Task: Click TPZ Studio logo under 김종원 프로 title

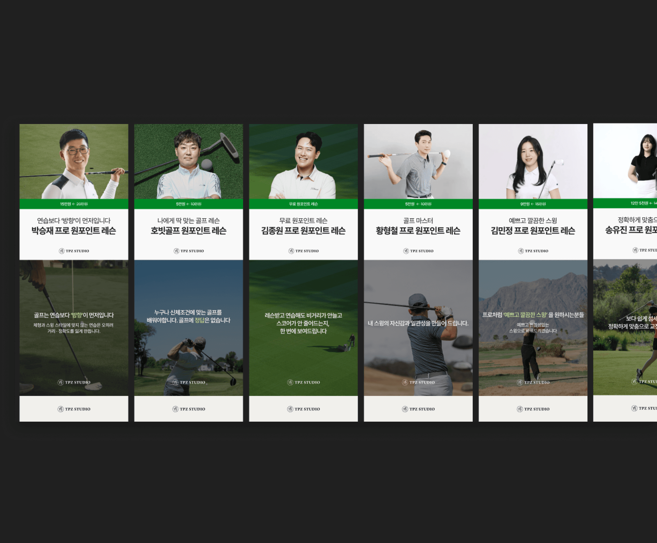Action: pyautogui.click(x=304, y=251)
